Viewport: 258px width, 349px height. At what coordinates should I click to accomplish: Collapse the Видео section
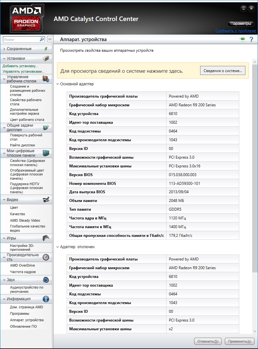(4, 200)
